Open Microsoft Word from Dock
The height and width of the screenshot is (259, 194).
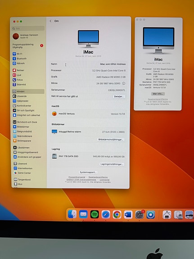[x=128, y=214]
